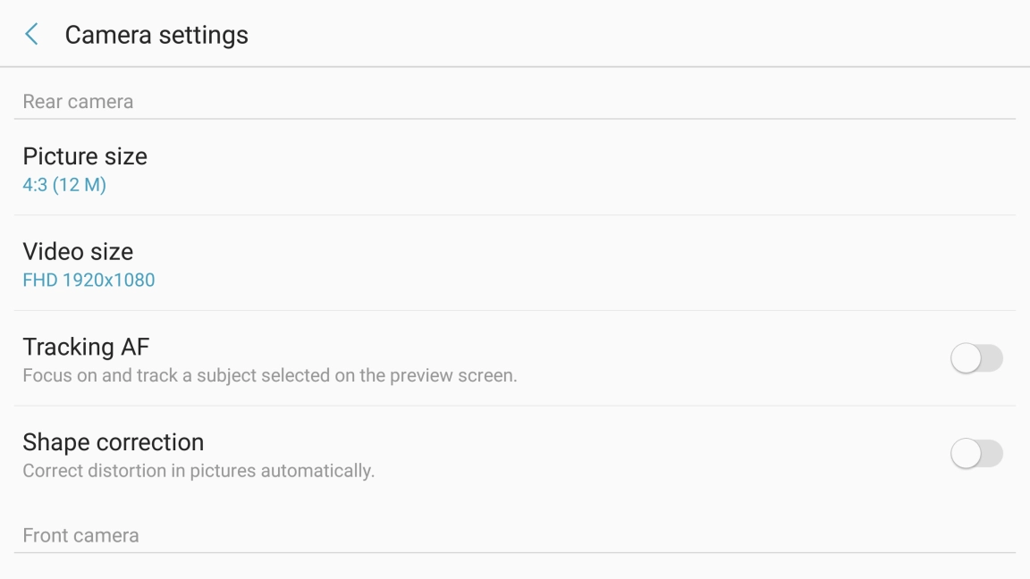Enable the Tracking AF switch
The image size is (1030, 579).
[976, 359]
